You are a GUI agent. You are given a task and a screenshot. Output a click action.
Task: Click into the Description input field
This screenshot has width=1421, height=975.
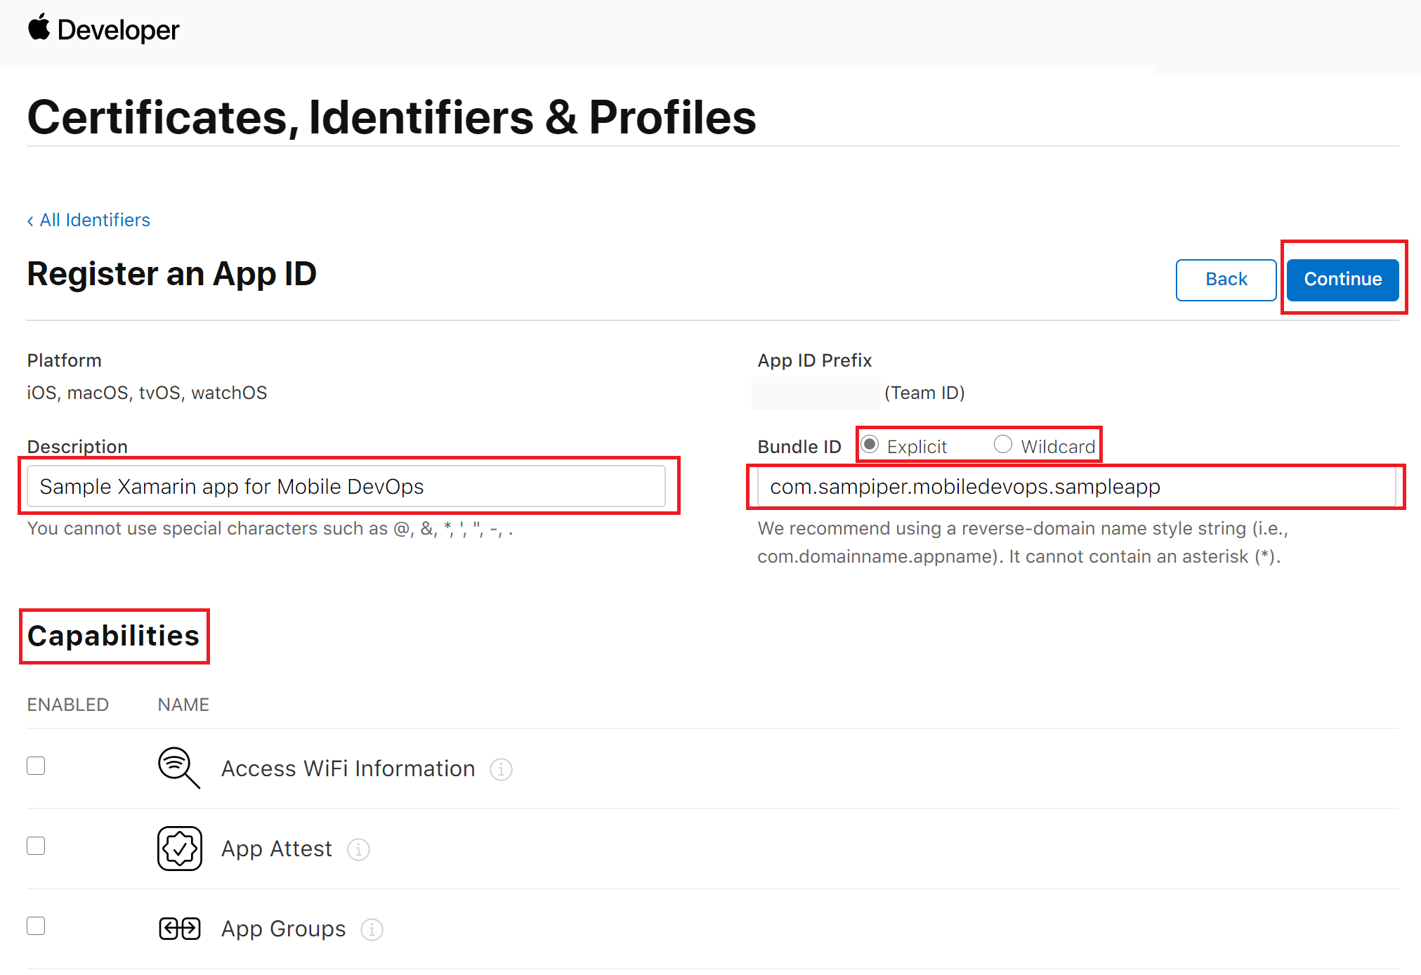pos(346,486)
